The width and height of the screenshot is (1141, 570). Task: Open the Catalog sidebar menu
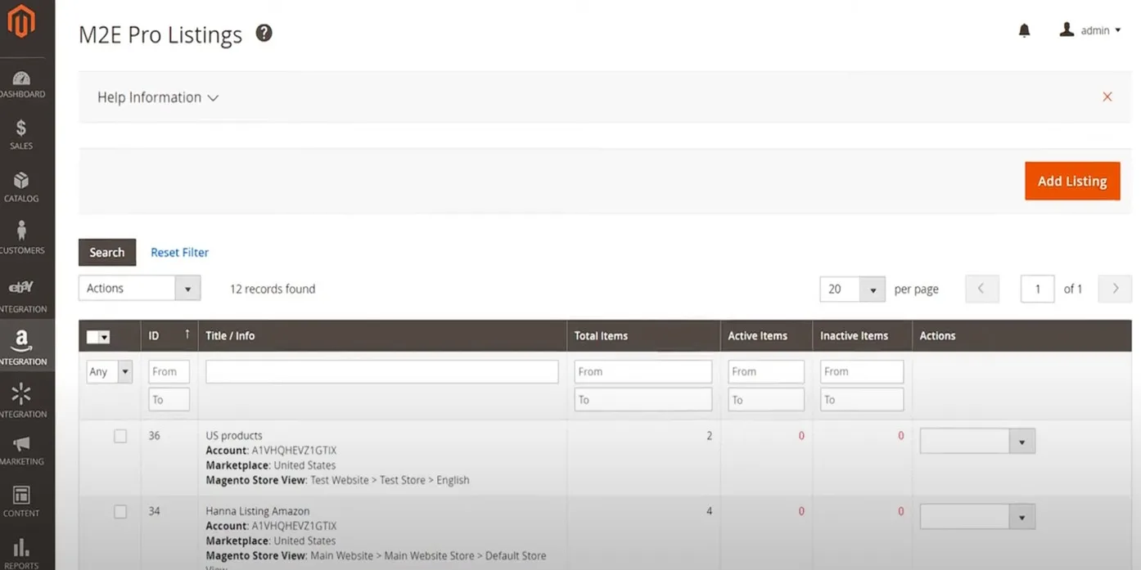point(21,187)
